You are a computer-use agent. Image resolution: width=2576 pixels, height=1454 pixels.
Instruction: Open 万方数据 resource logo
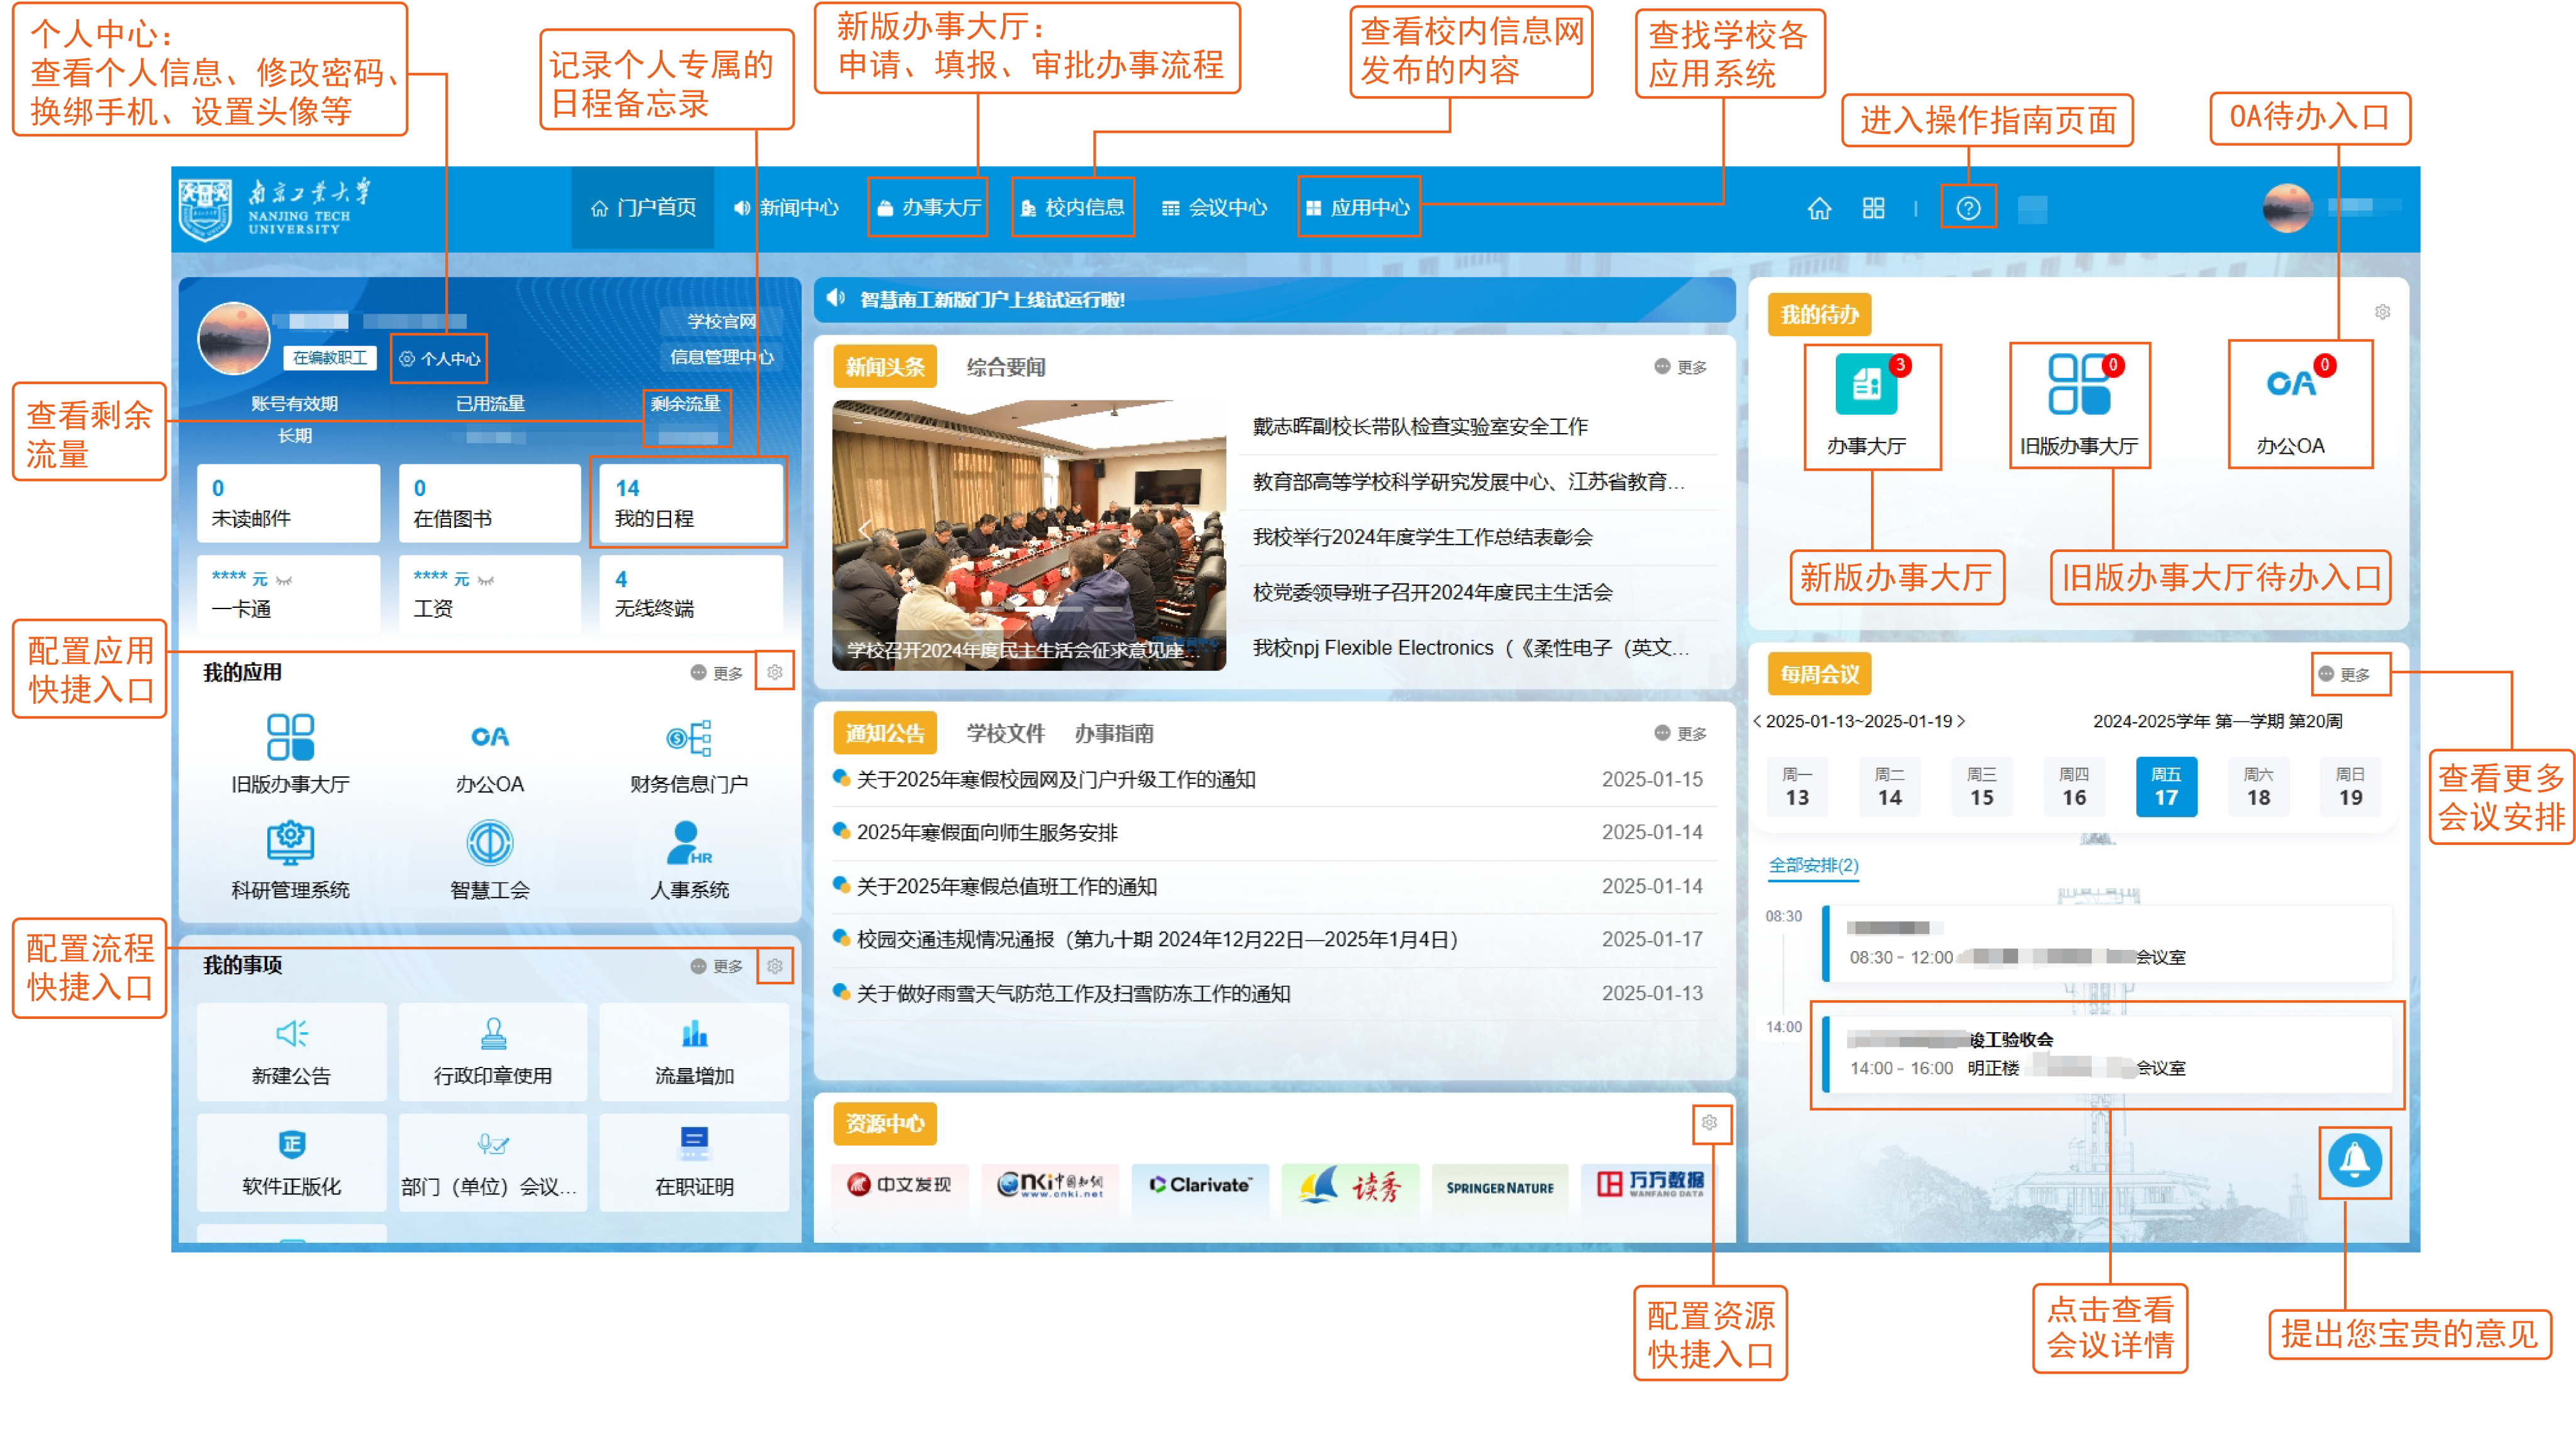point(1649,1185)
